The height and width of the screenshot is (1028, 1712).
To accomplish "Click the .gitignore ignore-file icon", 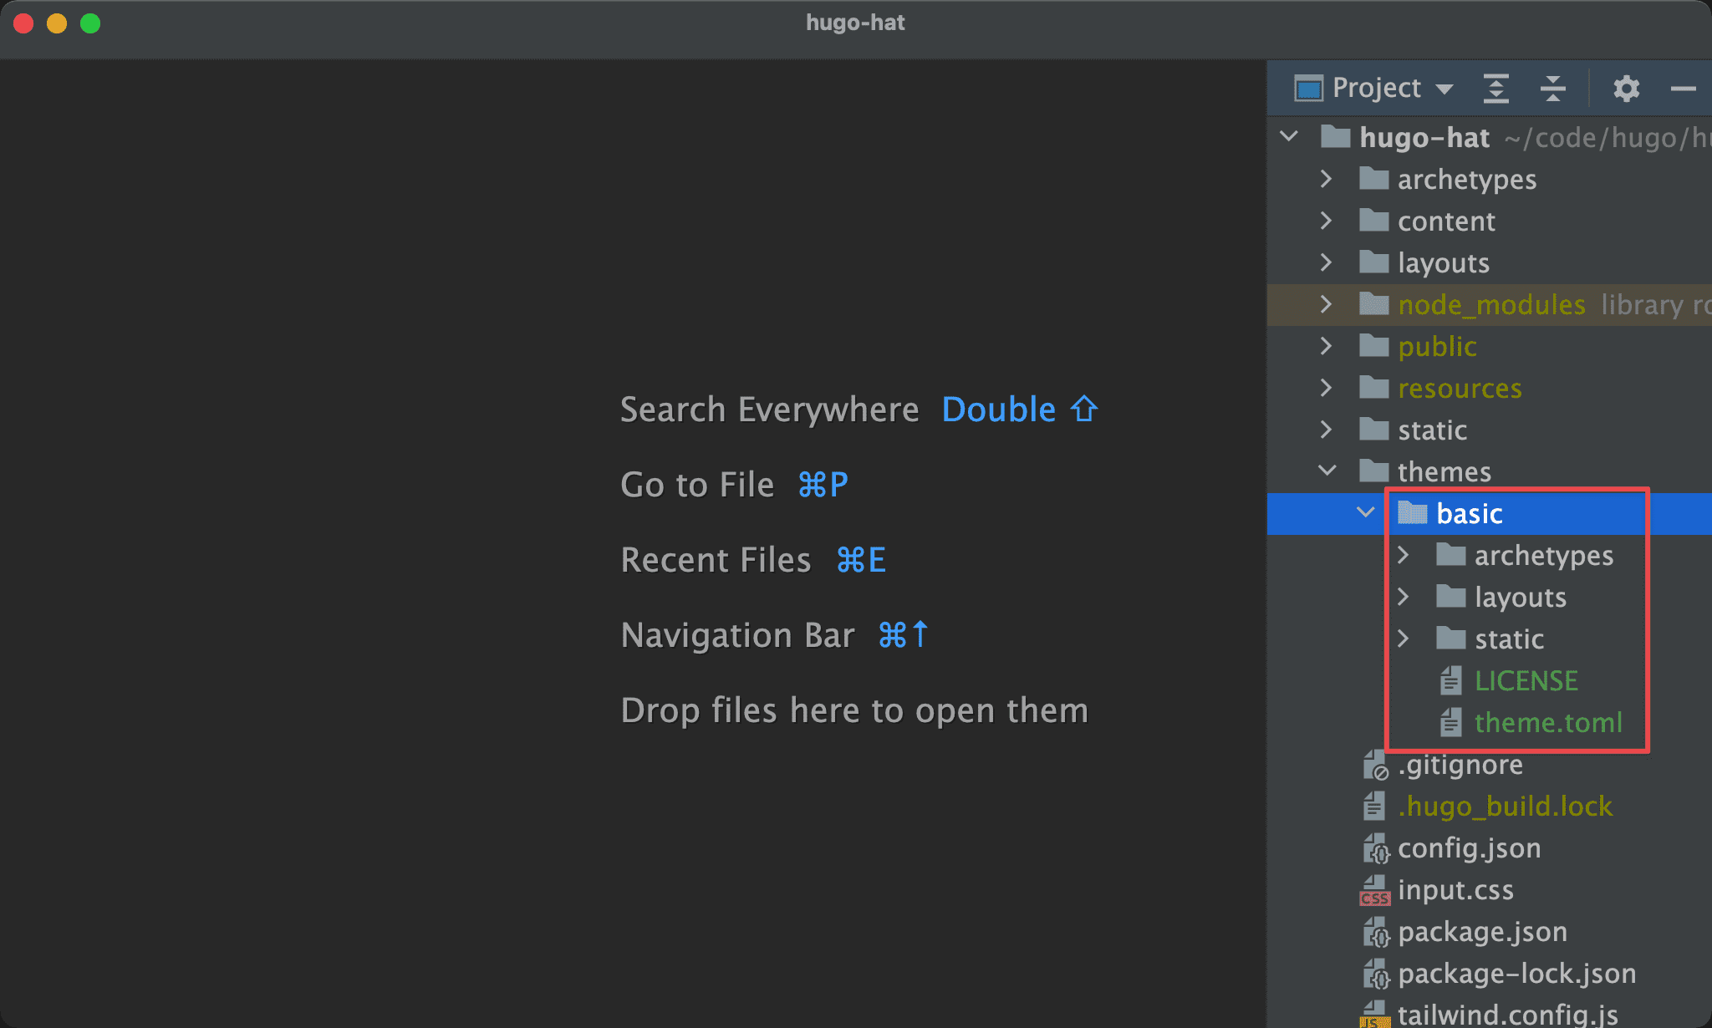I will [1376, 764].
